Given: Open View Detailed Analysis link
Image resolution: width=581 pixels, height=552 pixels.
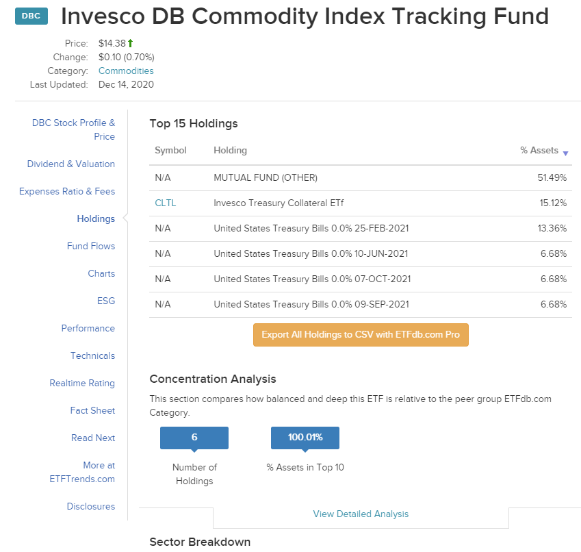Looking at the screenshot, I should 361,514.
